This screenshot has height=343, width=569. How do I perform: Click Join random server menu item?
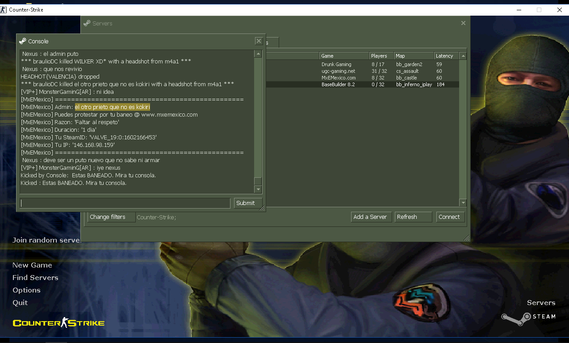(46, 240)
